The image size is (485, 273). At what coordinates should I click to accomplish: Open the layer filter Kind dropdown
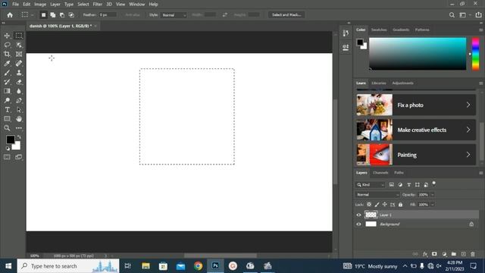click(x=371, y=185)
